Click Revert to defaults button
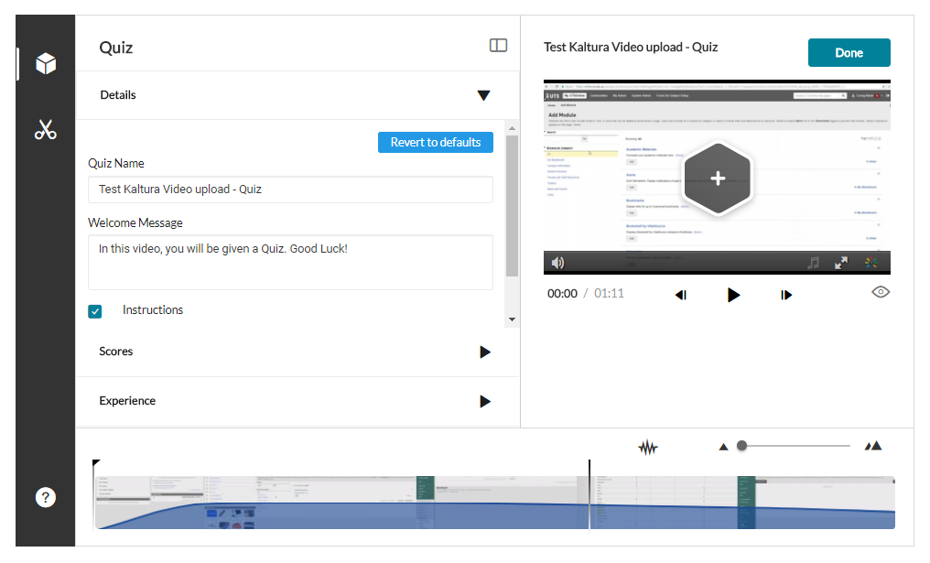 point(435,142)
